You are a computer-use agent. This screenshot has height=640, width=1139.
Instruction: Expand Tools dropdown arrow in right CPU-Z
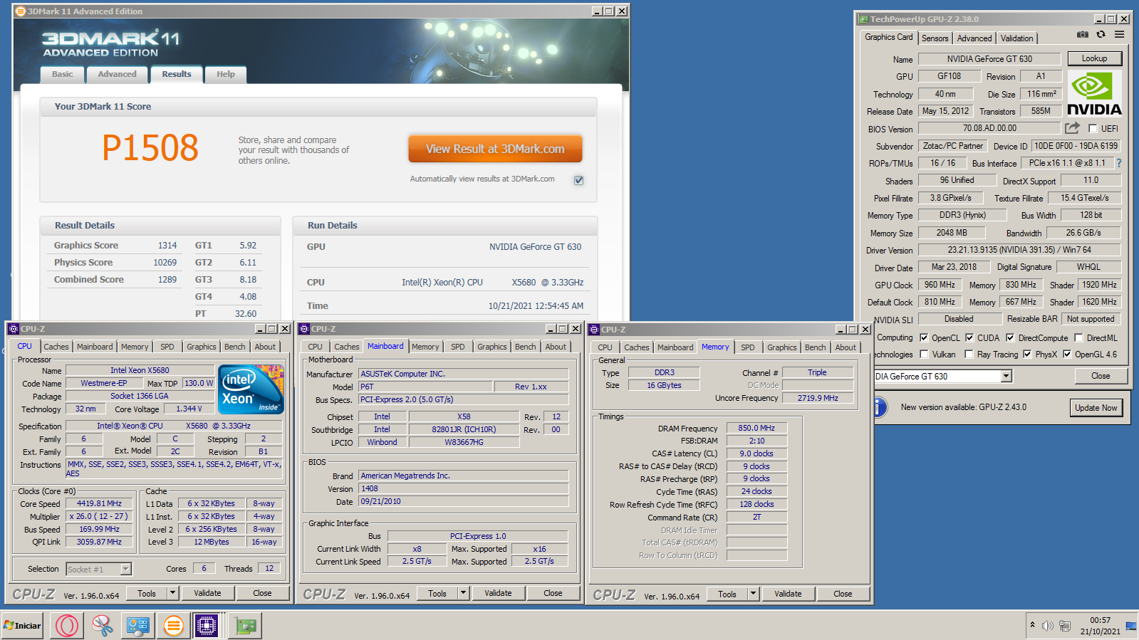tap(753, 594)
